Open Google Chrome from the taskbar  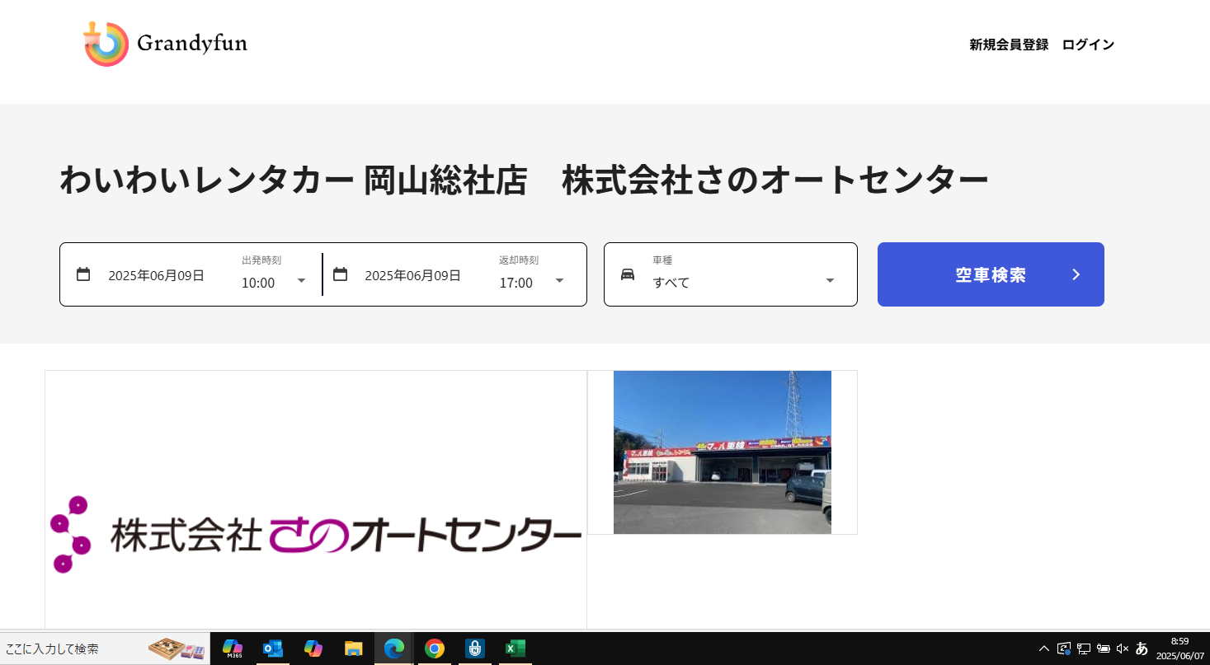[x=434, y=649]
